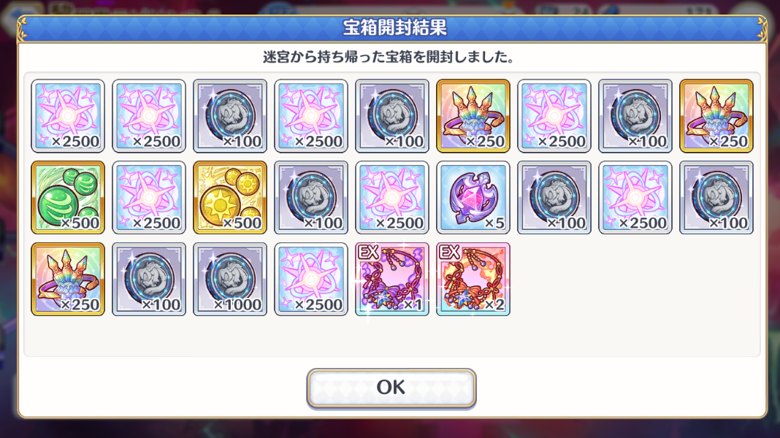The height and width of the screenshot is (438, 780).
Task: Click the OK button
Action: click(391, 388)
